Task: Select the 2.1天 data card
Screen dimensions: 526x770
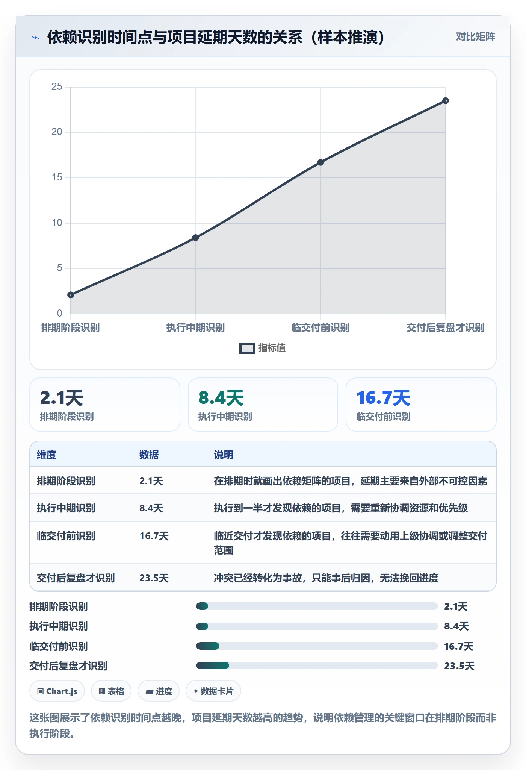Action: (x=105, y=405)
